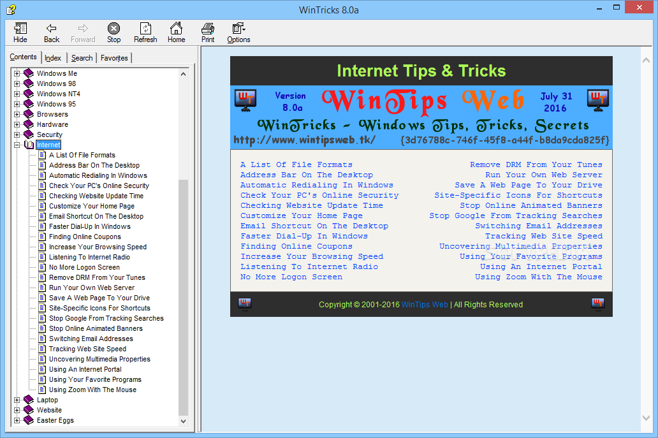Image resolution: width=658 pixels, height=438 pixels.
Task: Expand the Windows 98 tree node
Action: coord(17,84)
